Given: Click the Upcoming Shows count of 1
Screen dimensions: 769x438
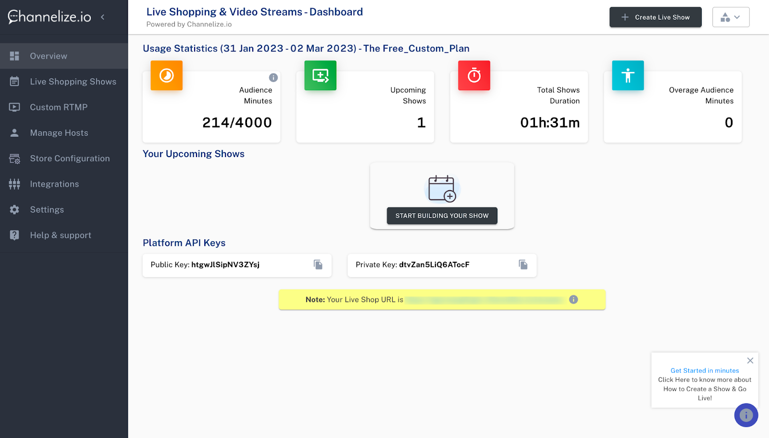Looking at the screenshot, I should (x=422, y=123).
